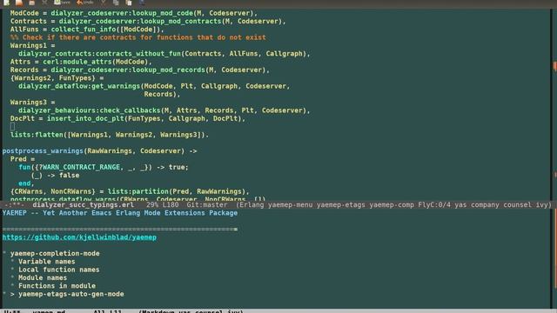Click the 'end,' keyword line

[26, 183]
